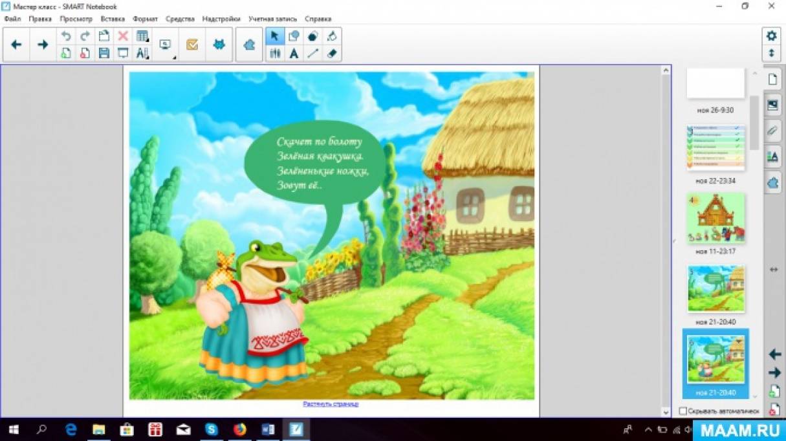
Task: Open the Надстройки menu
Action: point(221,19)
